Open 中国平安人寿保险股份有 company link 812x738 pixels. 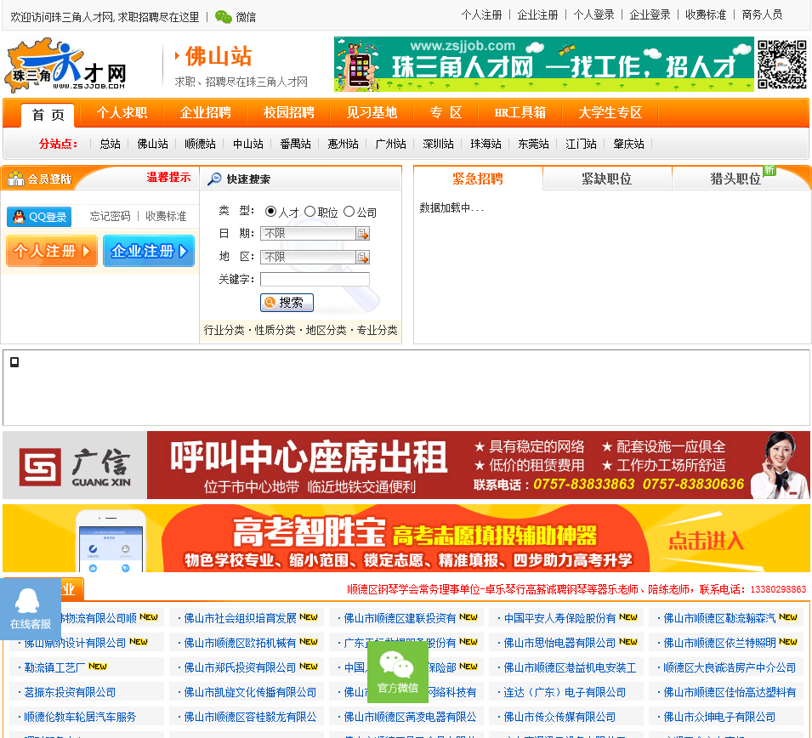[x=559, y=618]
